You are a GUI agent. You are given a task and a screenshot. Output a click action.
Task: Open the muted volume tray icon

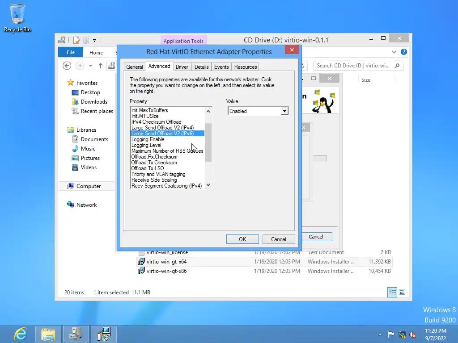tap(413, 335)
